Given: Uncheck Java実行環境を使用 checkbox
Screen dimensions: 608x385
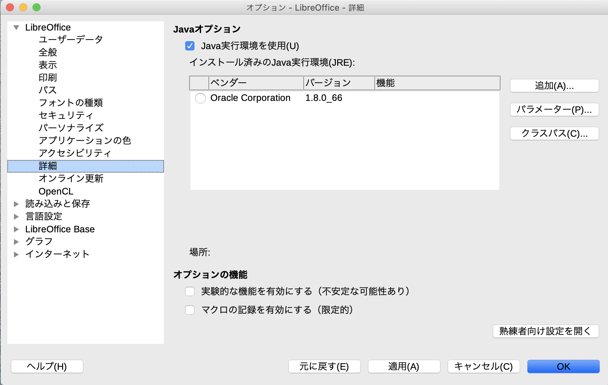Looking at the screenshot, I should 190,46.
